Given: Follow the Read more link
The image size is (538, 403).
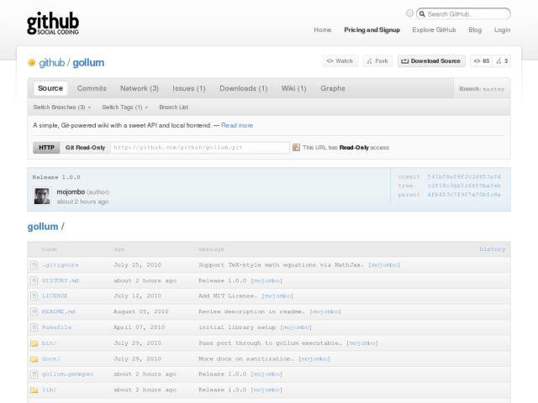Looking at the screenshot, I should pyautogui.click(x=237, y=125).
